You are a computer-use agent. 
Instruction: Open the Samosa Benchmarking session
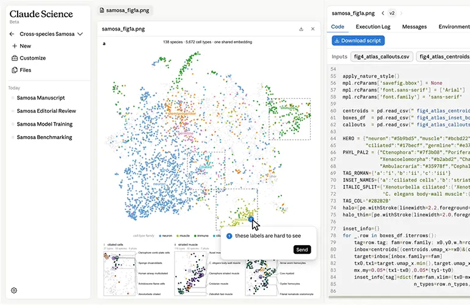pyautogui.click(x=45, y=137)
